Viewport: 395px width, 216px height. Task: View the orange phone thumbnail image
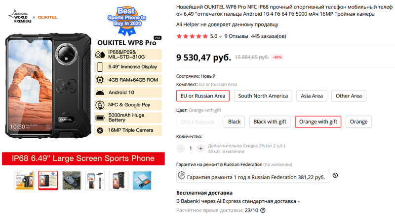tap(118, 181)
